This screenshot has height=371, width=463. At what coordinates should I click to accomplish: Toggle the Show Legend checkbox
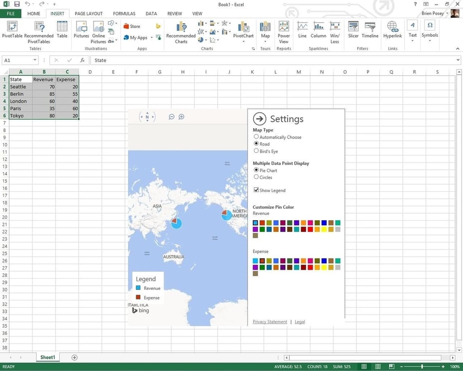(x=256, y=190)
